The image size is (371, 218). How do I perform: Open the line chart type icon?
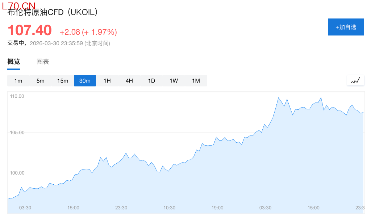(355, 80)
